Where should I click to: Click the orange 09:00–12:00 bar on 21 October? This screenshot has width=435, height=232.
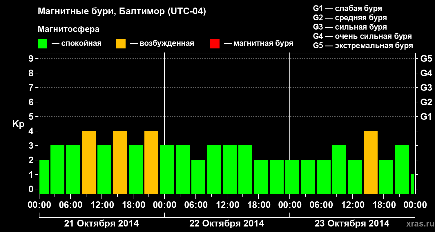pyautogui.click(x=89, y=162)
